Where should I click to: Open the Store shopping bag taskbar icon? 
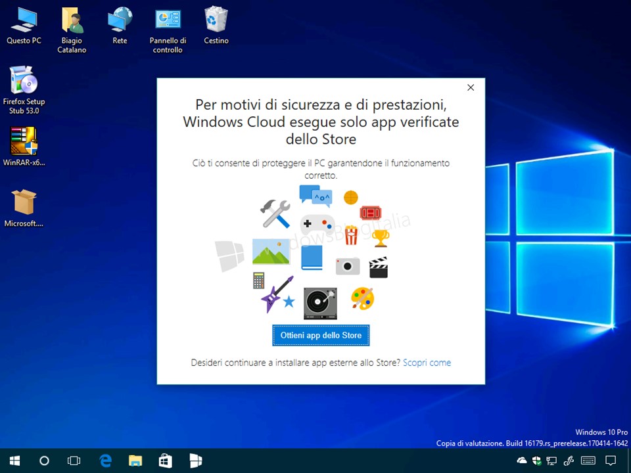(166, 461)
